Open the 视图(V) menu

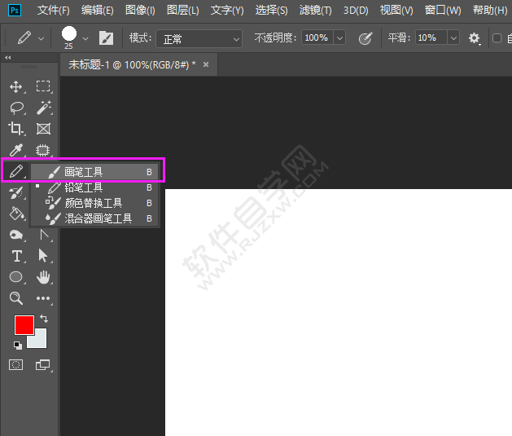[396, 11]
